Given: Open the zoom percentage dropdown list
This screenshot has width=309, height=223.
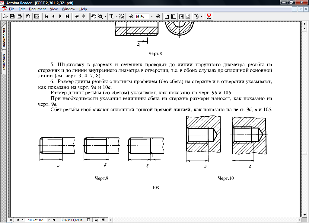Looking at the screenshot, I should [152, 17].
